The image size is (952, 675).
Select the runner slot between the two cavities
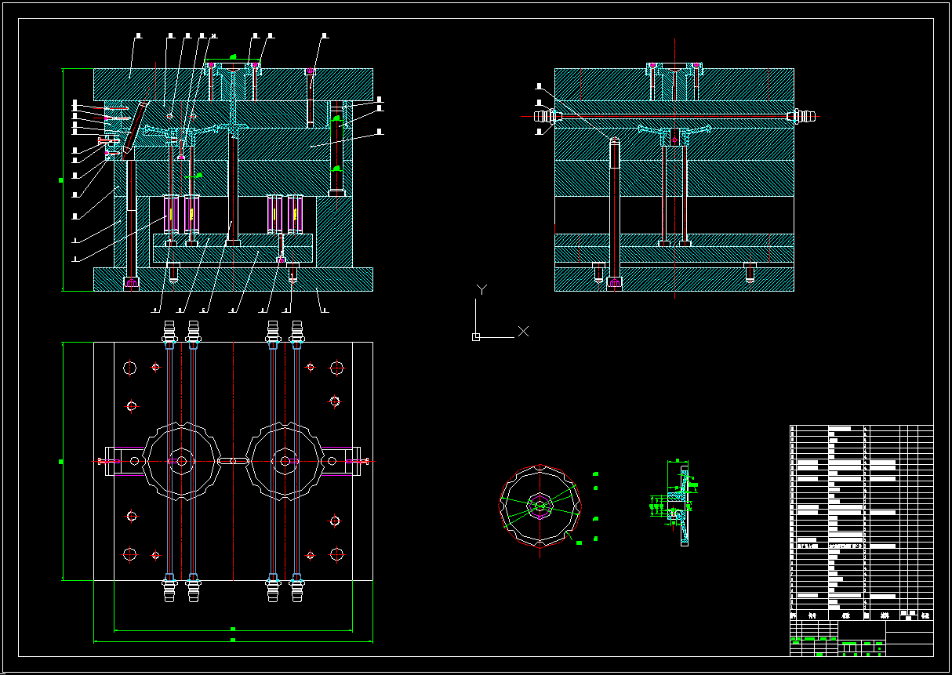coord(233,461)
